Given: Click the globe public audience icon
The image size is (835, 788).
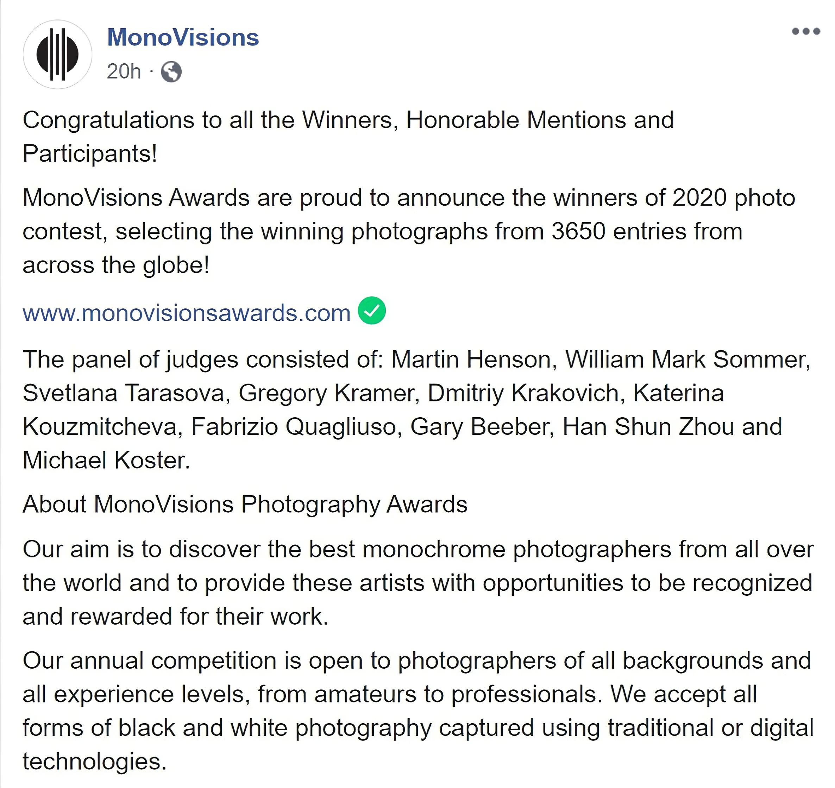Looking at the screenshot, I should 171,72.
